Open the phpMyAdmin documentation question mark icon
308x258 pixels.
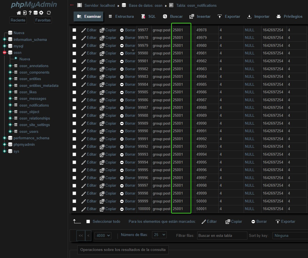click(30, 13)
